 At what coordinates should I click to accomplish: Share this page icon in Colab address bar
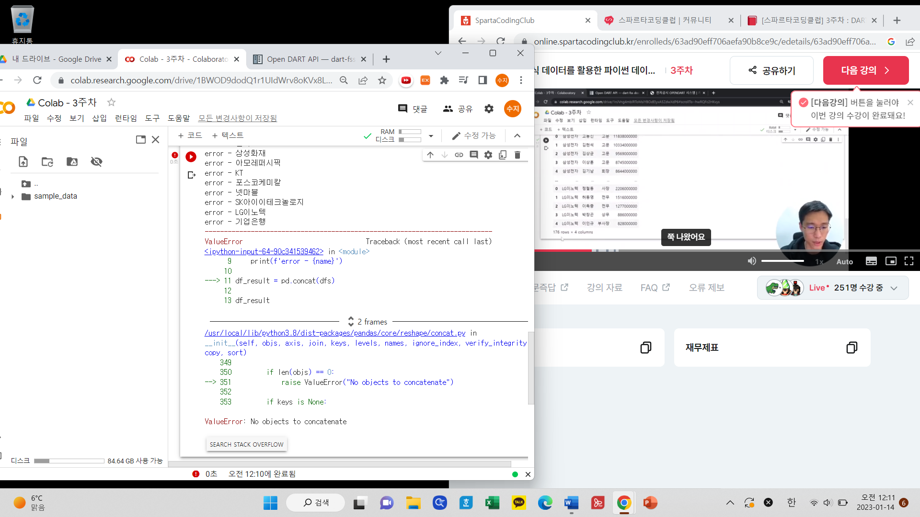tap(363, 80)
